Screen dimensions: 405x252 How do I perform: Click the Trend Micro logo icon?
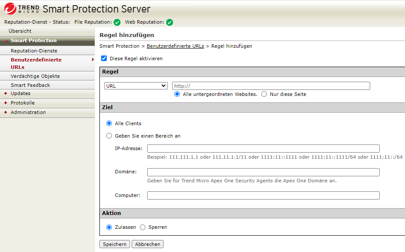coord(10,9)
